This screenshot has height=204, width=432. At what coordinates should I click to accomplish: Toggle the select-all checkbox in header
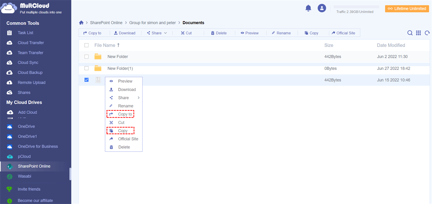point(86,45)
